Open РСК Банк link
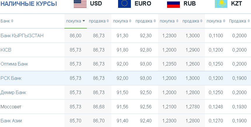This screenshot has height=127, width=251. (11, 78)
